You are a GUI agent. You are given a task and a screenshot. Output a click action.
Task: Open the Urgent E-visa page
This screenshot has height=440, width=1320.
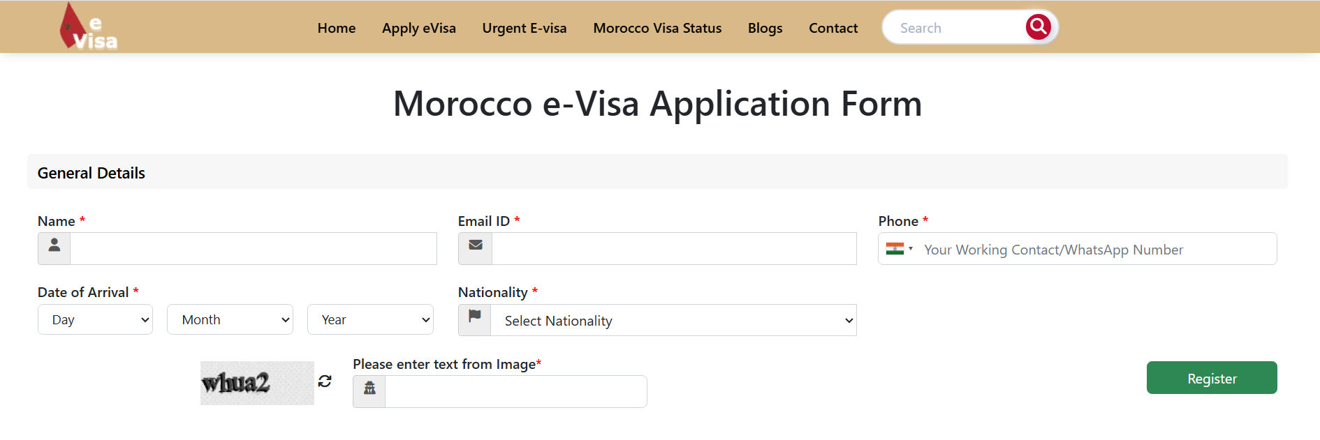click(x=525, y=28)
